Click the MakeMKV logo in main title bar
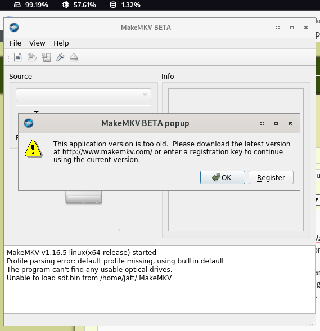Image resolution: width=320 pixels, height=331 pixels. tap(14, 28)
